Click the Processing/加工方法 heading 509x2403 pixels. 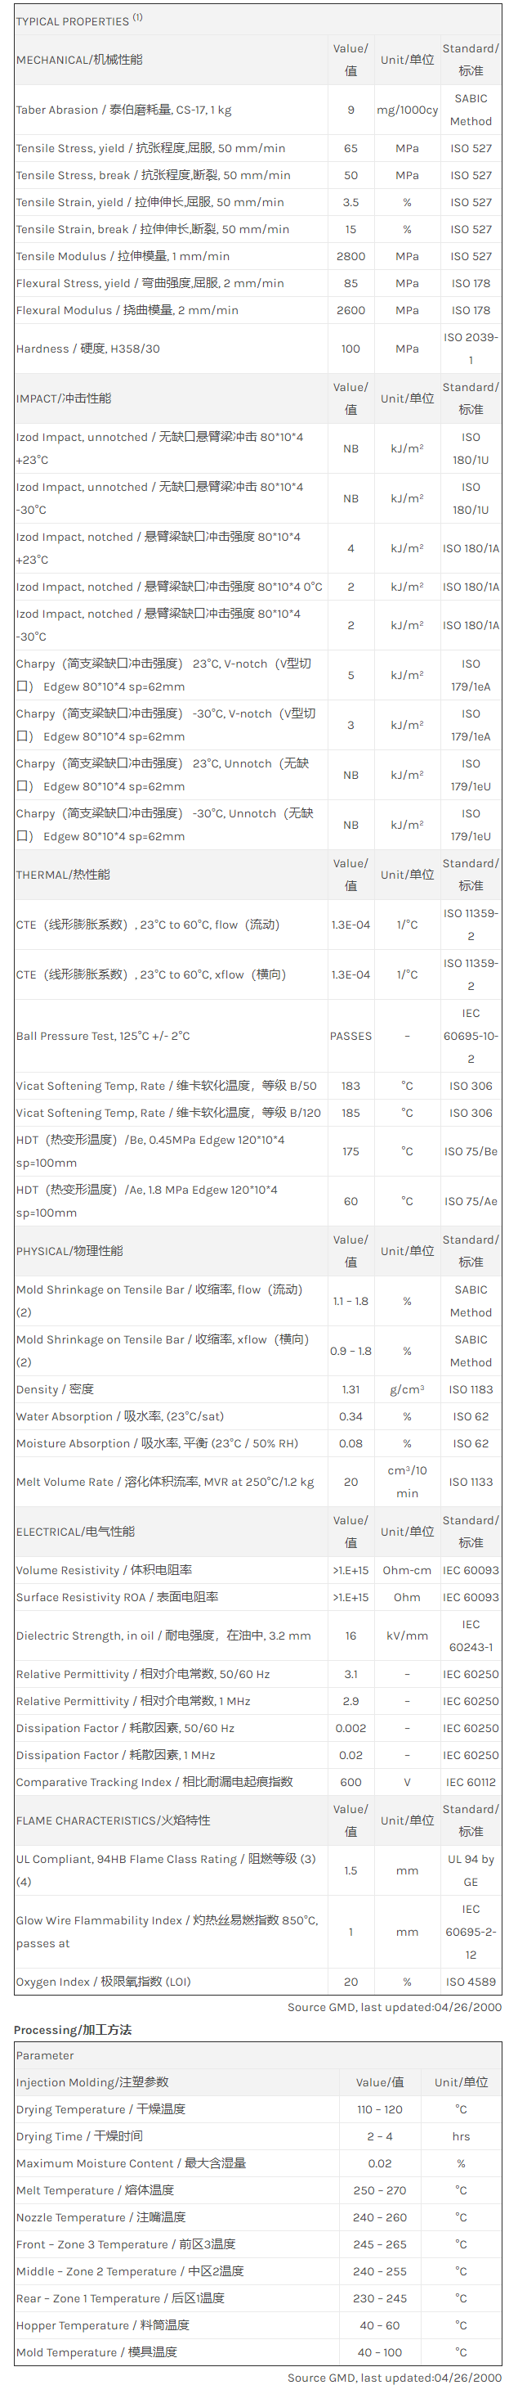[73, 2030]
